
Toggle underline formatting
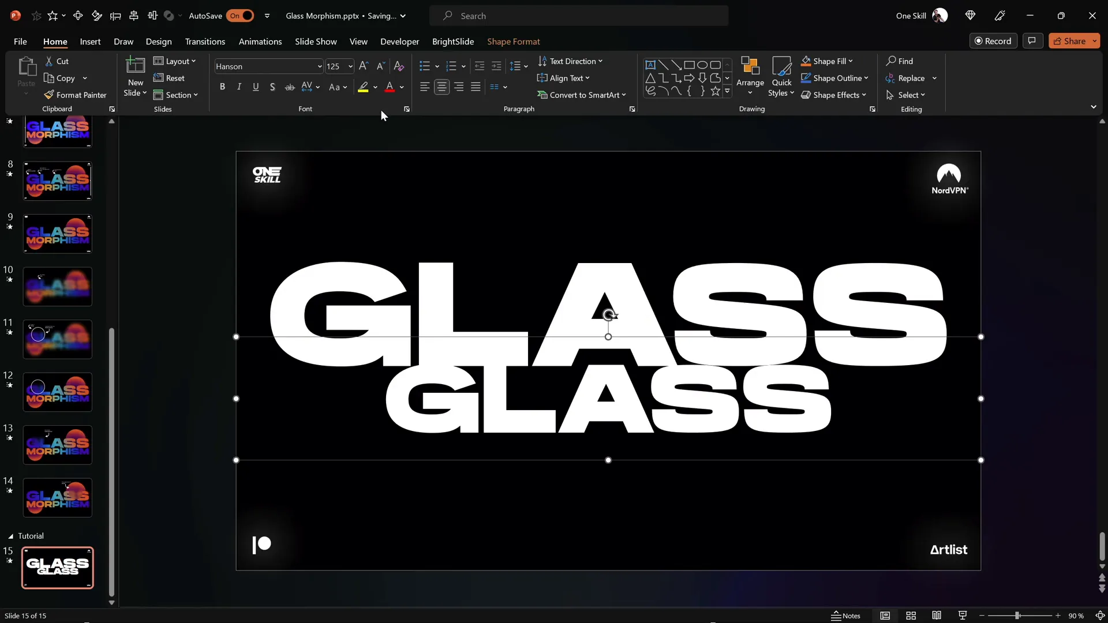pos(256,87)
